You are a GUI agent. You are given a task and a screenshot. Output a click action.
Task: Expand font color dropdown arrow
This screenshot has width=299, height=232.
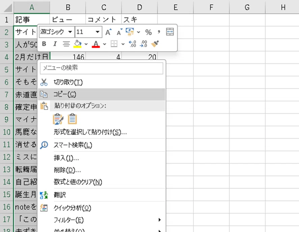coord(105,44)
